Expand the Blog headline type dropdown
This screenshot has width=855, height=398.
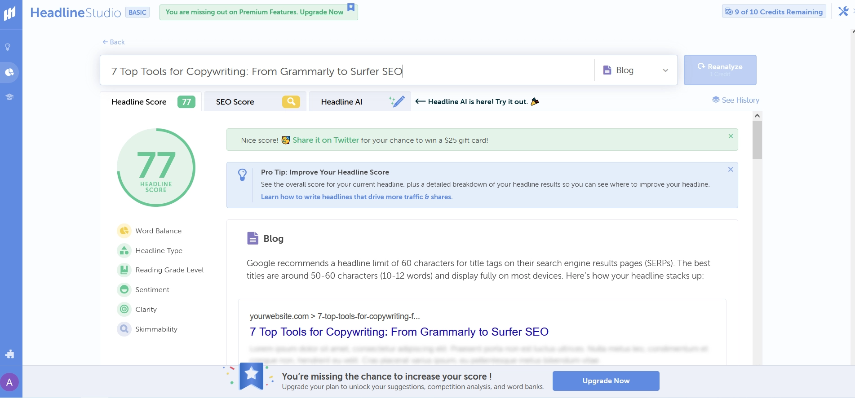click(636, 70)
